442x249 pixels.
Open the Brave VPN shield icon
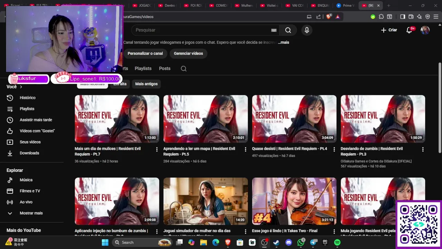click(427, 17)
